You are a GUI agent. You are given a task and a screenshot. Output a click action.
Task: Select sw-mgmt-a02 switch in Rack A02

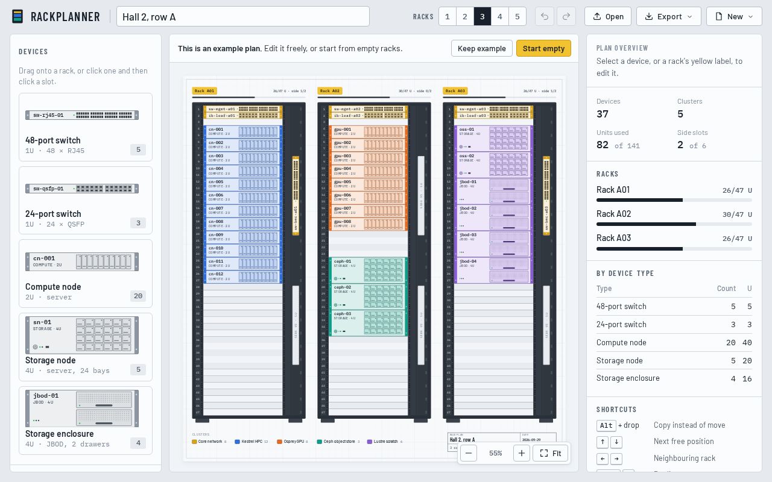(x=369, y=109)
